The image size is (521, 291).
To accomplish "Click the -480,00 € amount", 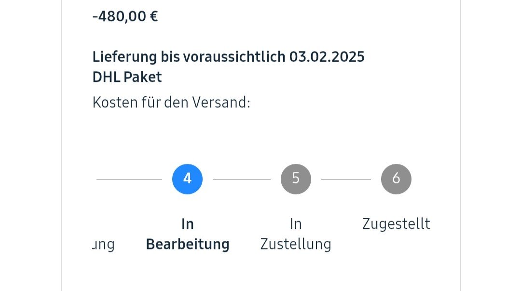I will click(125, 16).
